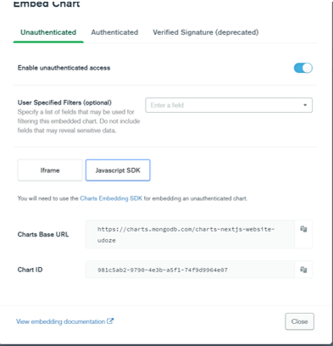Click the Chart ID value 981c5ab2 code box

190,270
